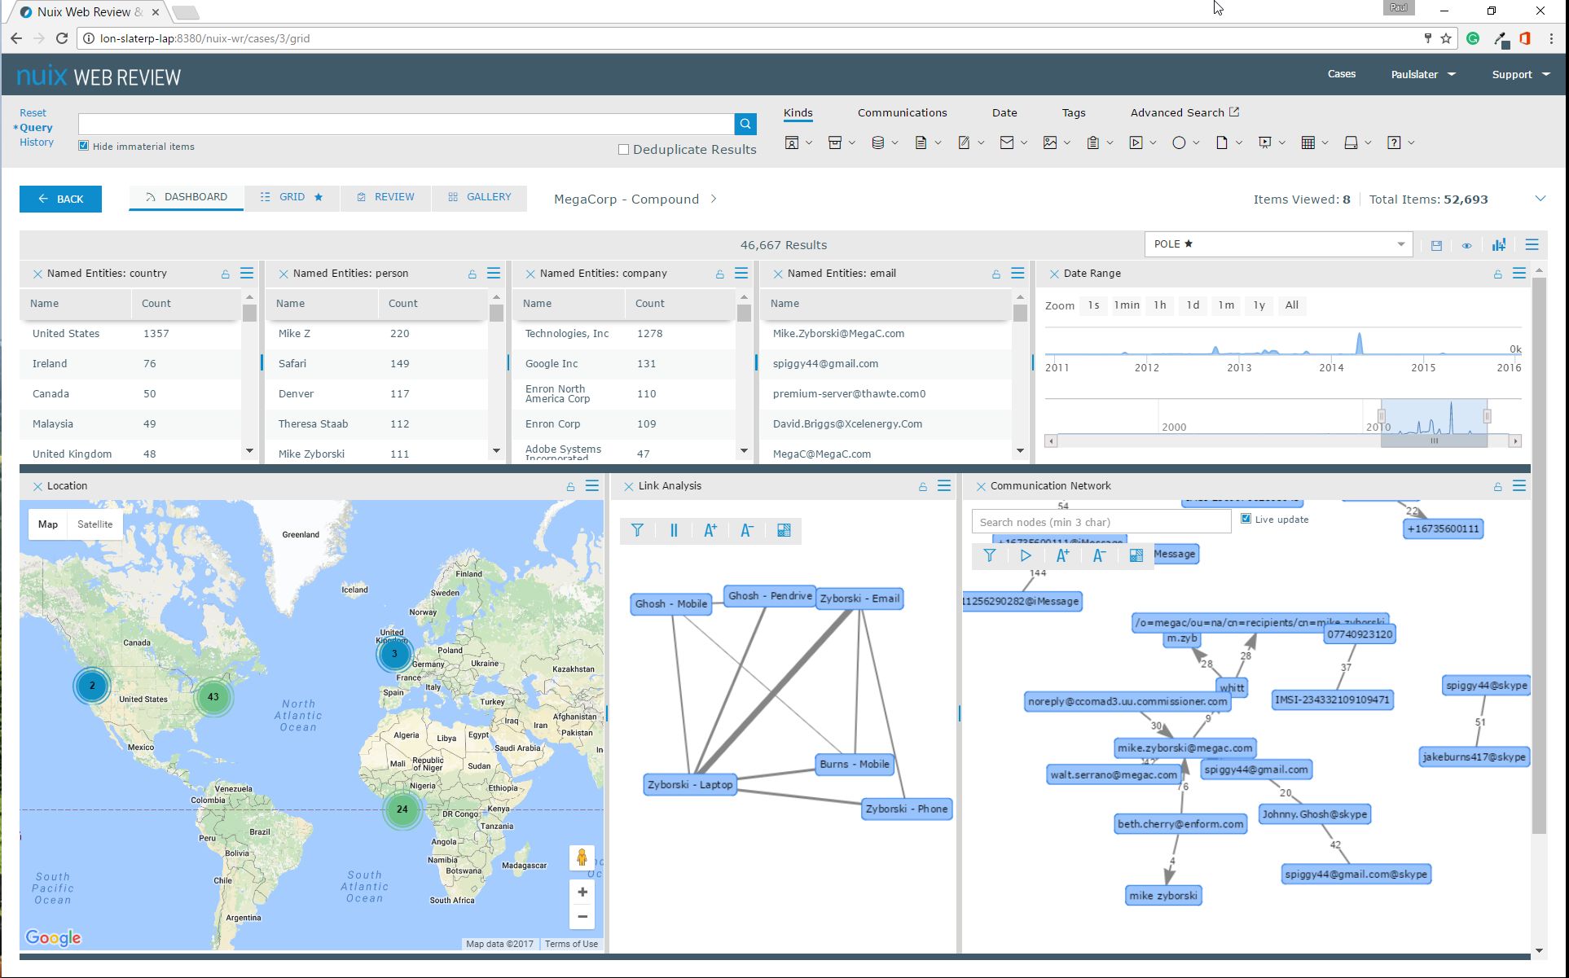Open query History link
This screenshot has width=1569, height=978.
click(37, 143)
